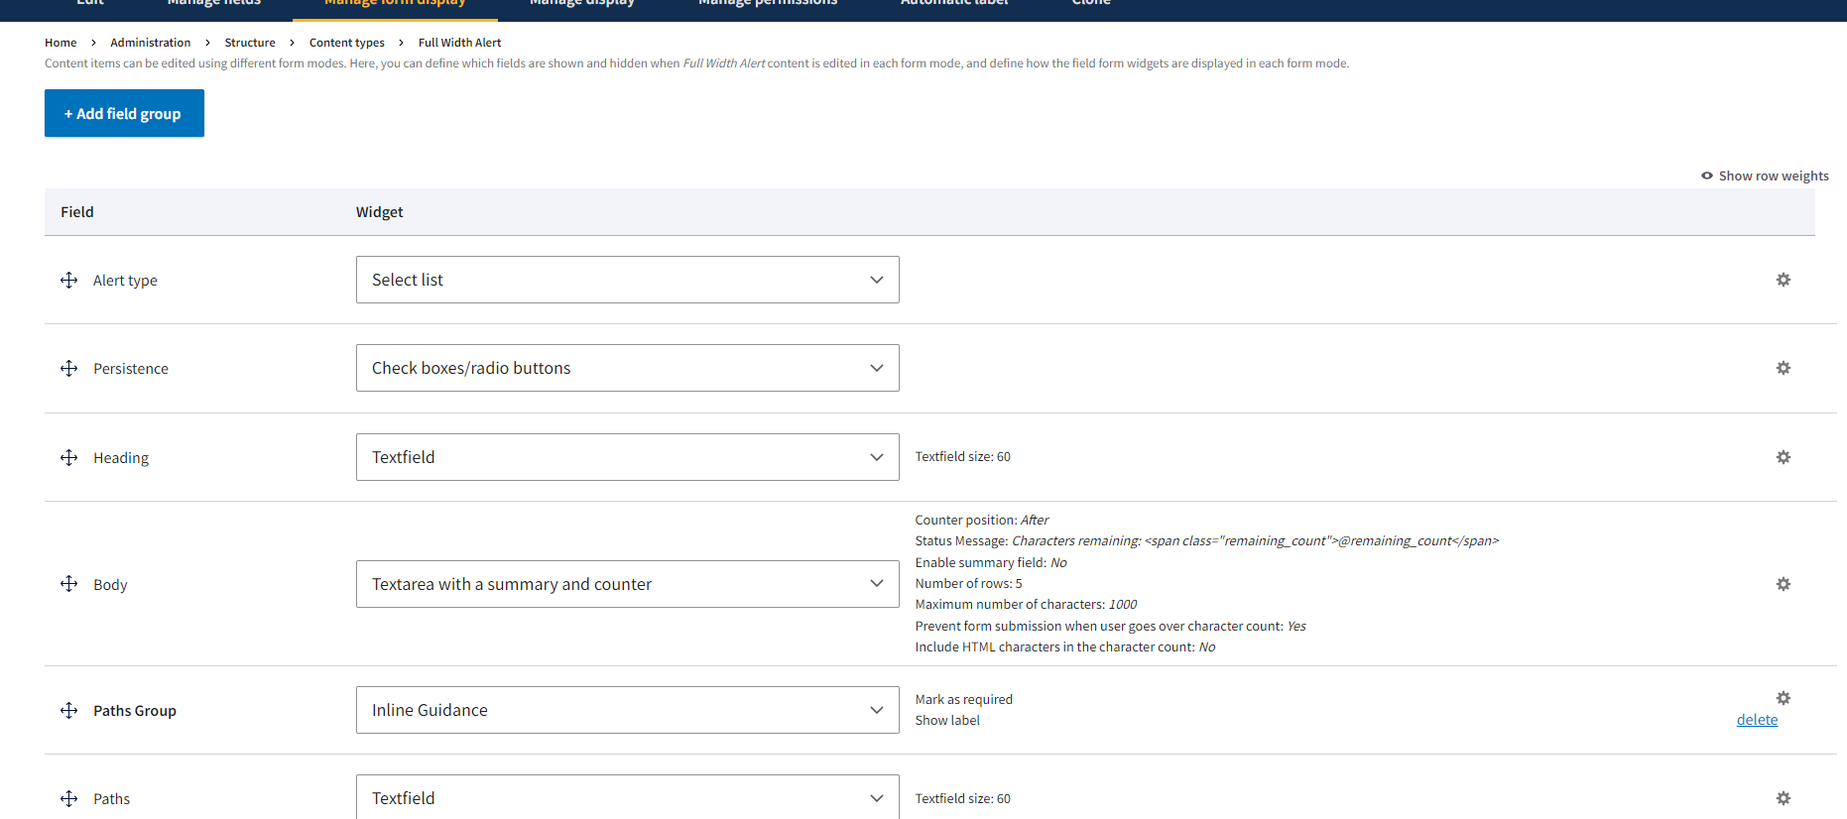Click Maximum number of characters: 1000 text
Viewport: 1847px width, 819px height.
[x=1026, y=605]
